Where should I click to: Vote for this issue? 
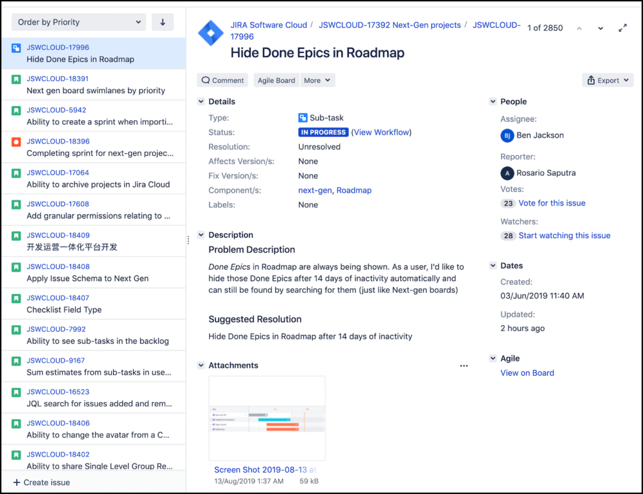[551, 203]
